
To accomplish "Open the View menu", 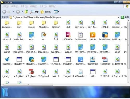I will (24, 7).
